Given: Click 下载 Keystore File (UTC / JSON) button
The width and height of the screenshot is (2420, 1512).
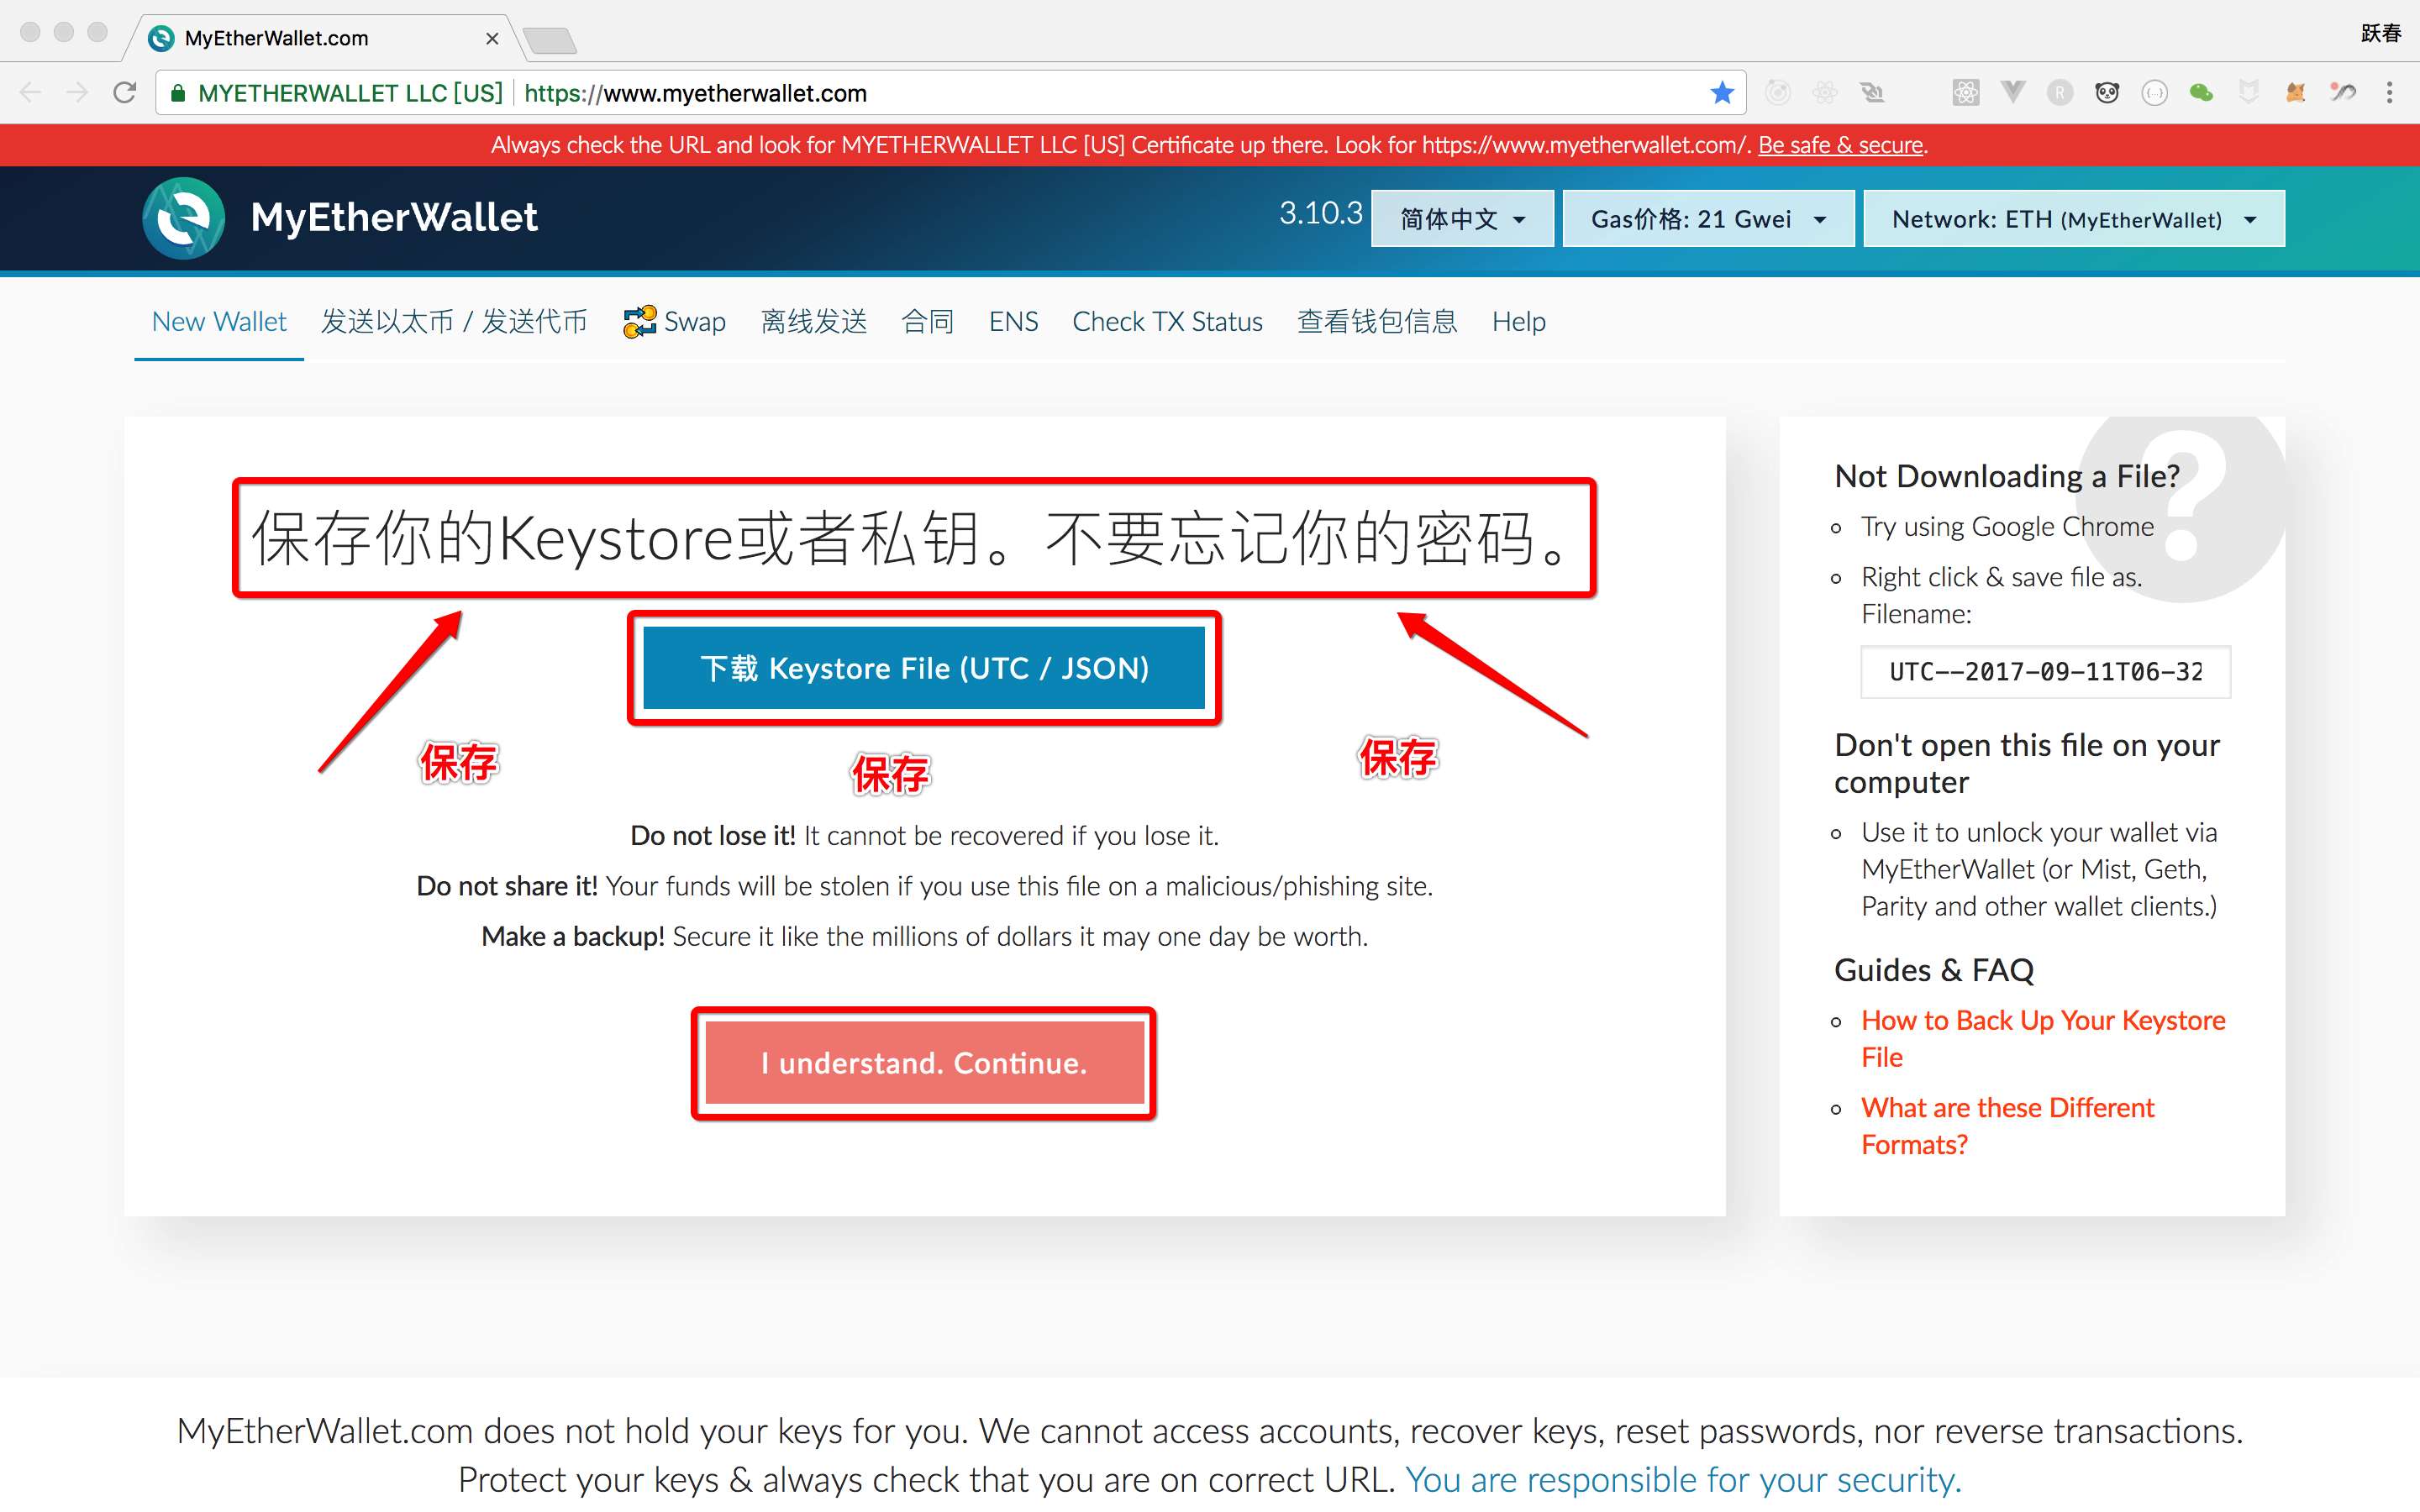Looking at the screenshot, I should click(x=924, y=668).
